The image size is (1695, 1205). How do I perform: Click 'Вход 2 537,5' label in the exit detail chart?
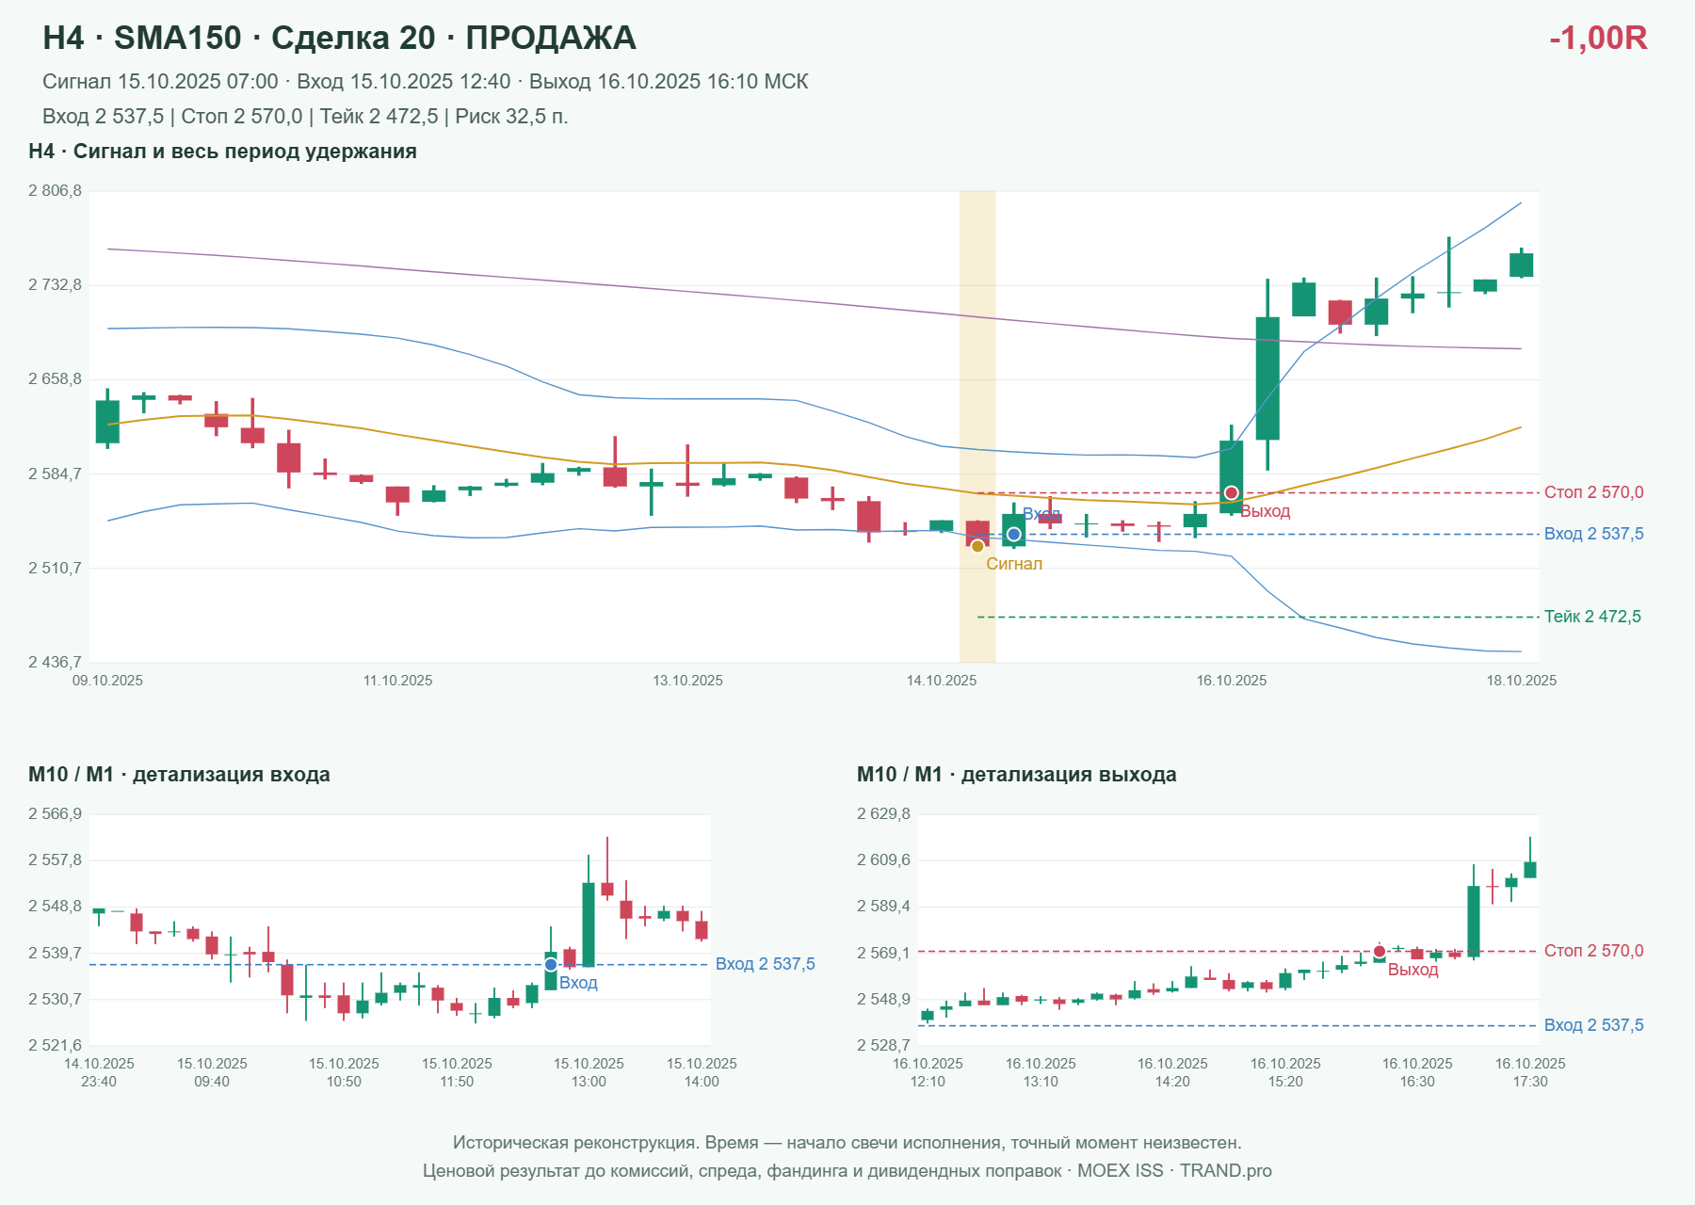[1594, 1025]
